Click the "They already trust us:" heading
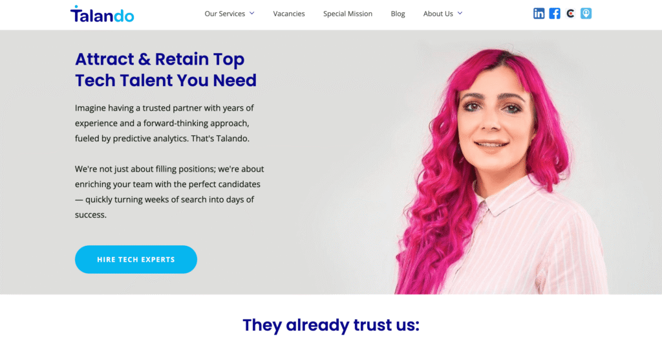Viewport: 662px width, 354px height. pyautogui.click(x=331, y=325)
